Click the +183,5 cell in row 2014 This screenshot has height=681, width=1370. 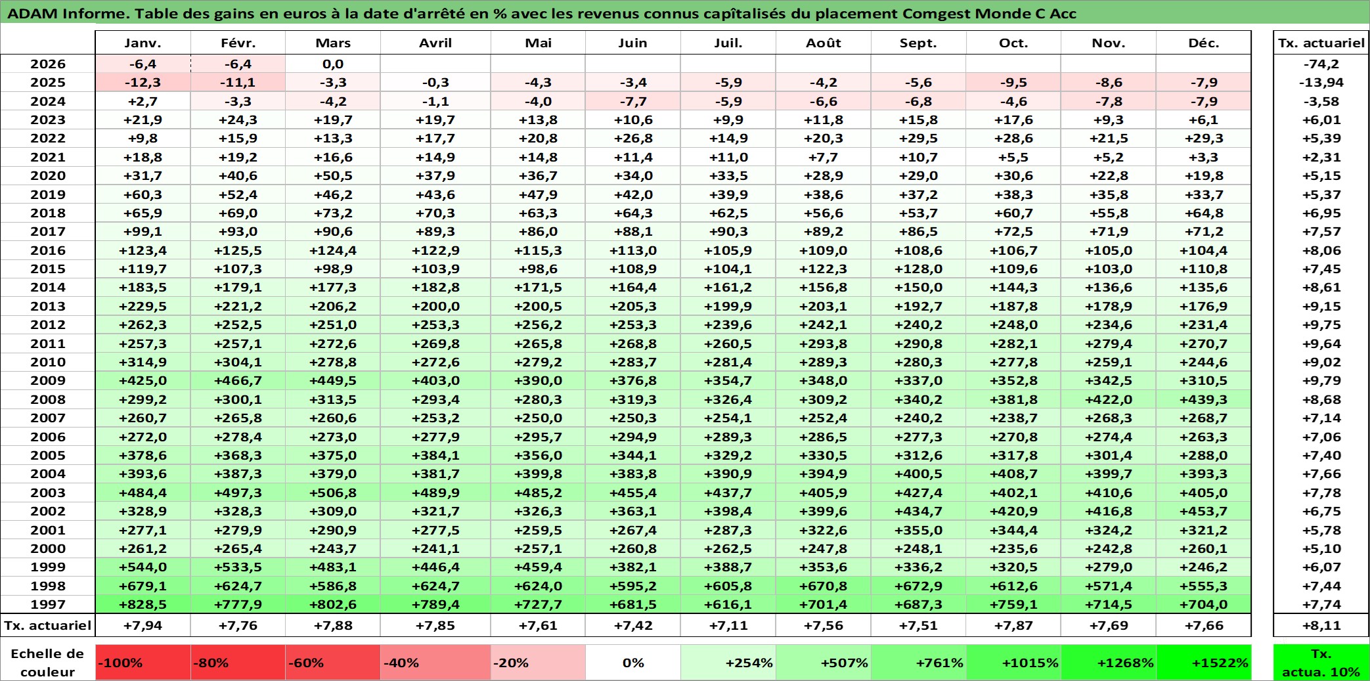pyautogui.click(x=143, y=287)
